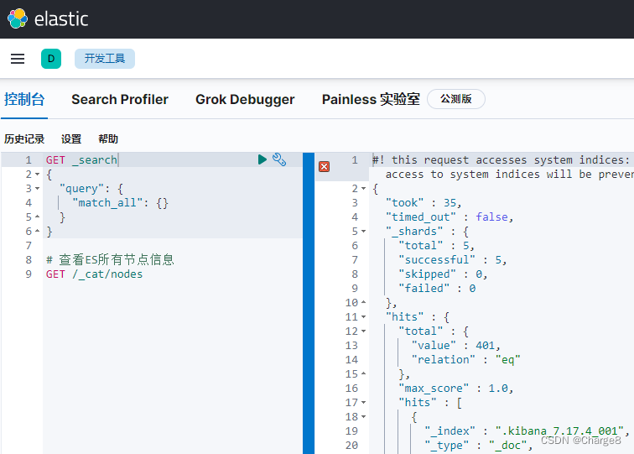Toggle fold arrow at response line 15

pos(363,373)
